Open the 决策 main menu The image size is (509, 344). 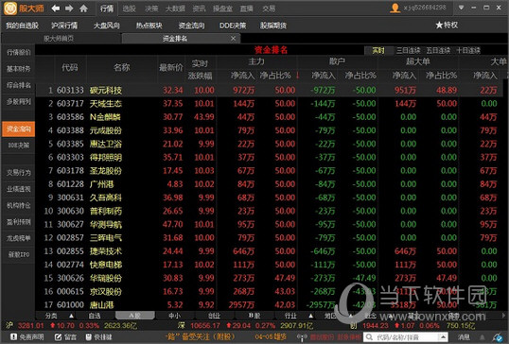coord(151,9)
